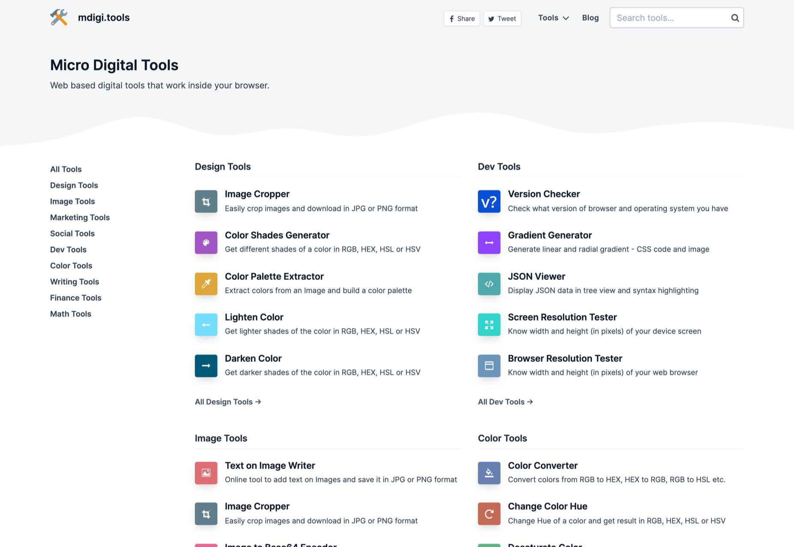Select Finance Tools in the sidebar
The image size is (794, 547).
pos(76,298)
